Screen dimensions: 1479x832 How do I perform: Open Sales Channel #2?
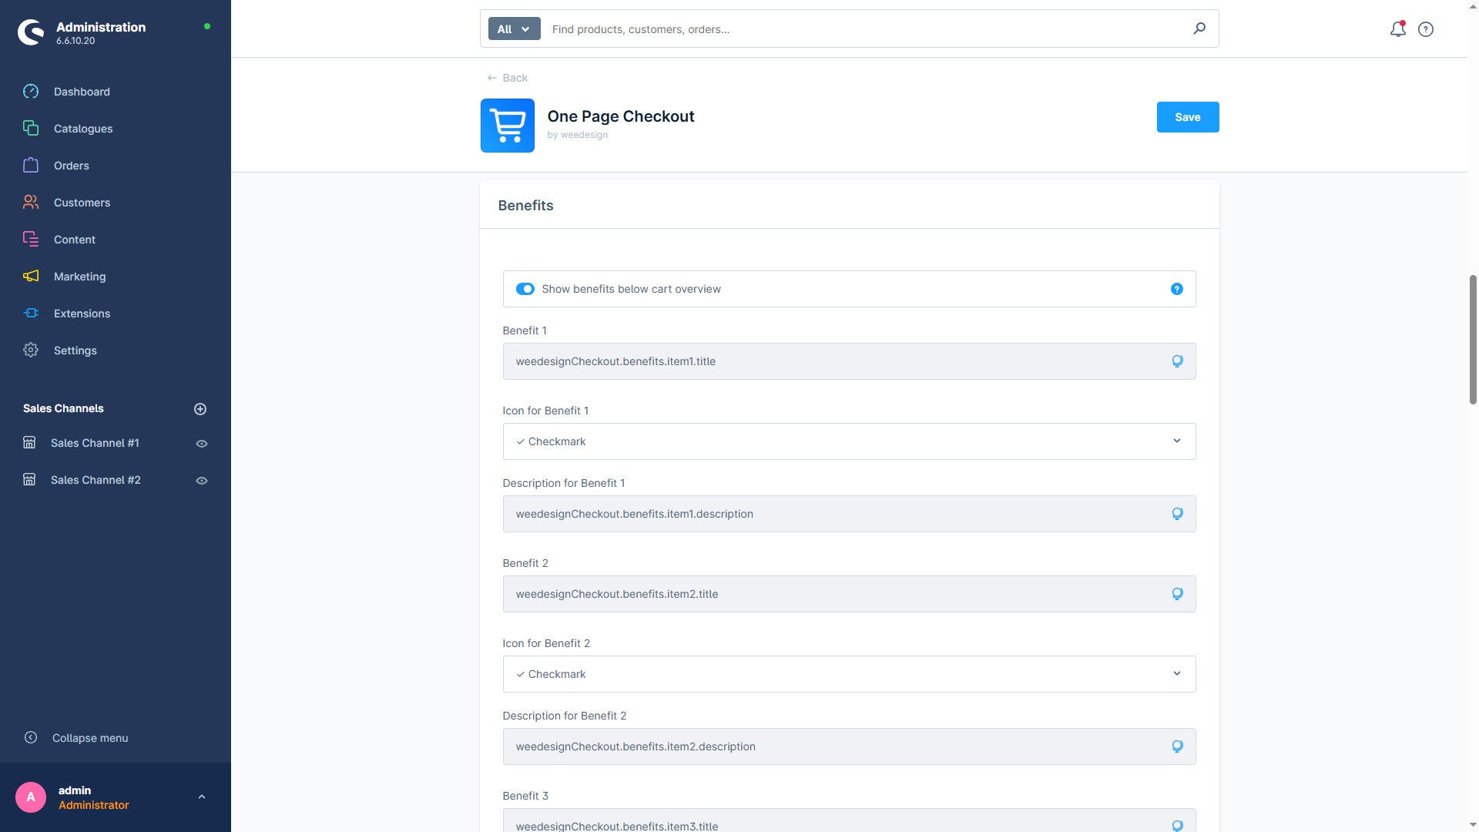[96, 480]
